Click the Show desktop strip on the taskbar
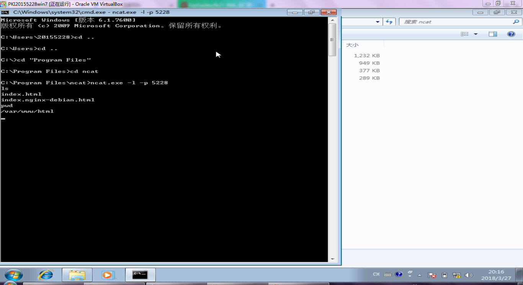 coord(520,275)
